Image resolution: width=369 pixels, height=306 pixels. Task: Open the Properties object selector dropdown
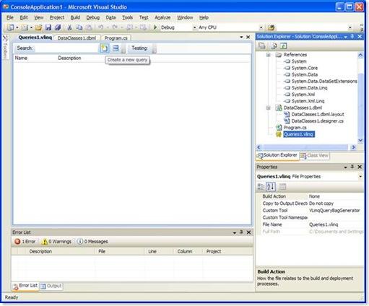pyautogui.click(x=360, y=177)
